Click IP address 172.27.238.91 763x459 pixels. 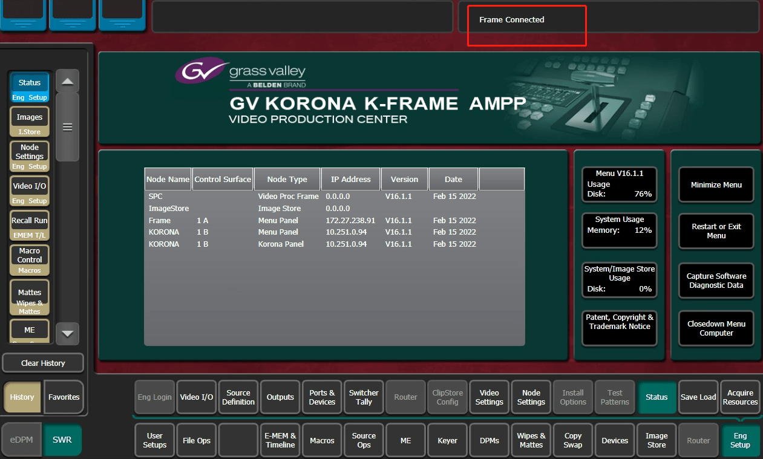pos(350,221)
